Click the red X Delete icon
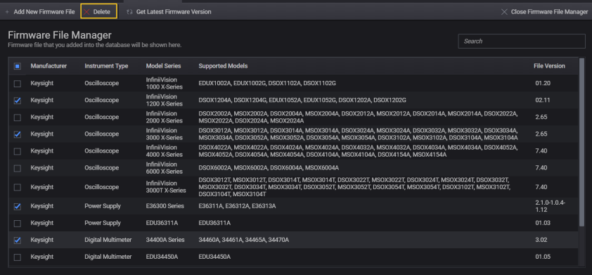 [87, 12]
